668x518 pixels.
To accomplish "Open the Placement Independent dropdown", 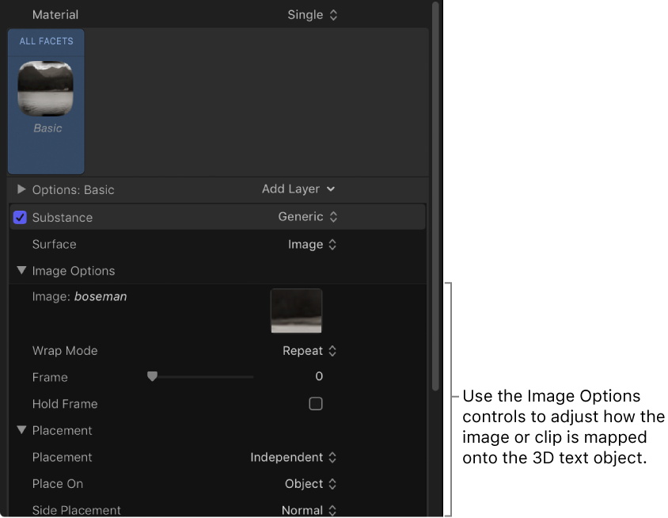I will coord(294,457).
